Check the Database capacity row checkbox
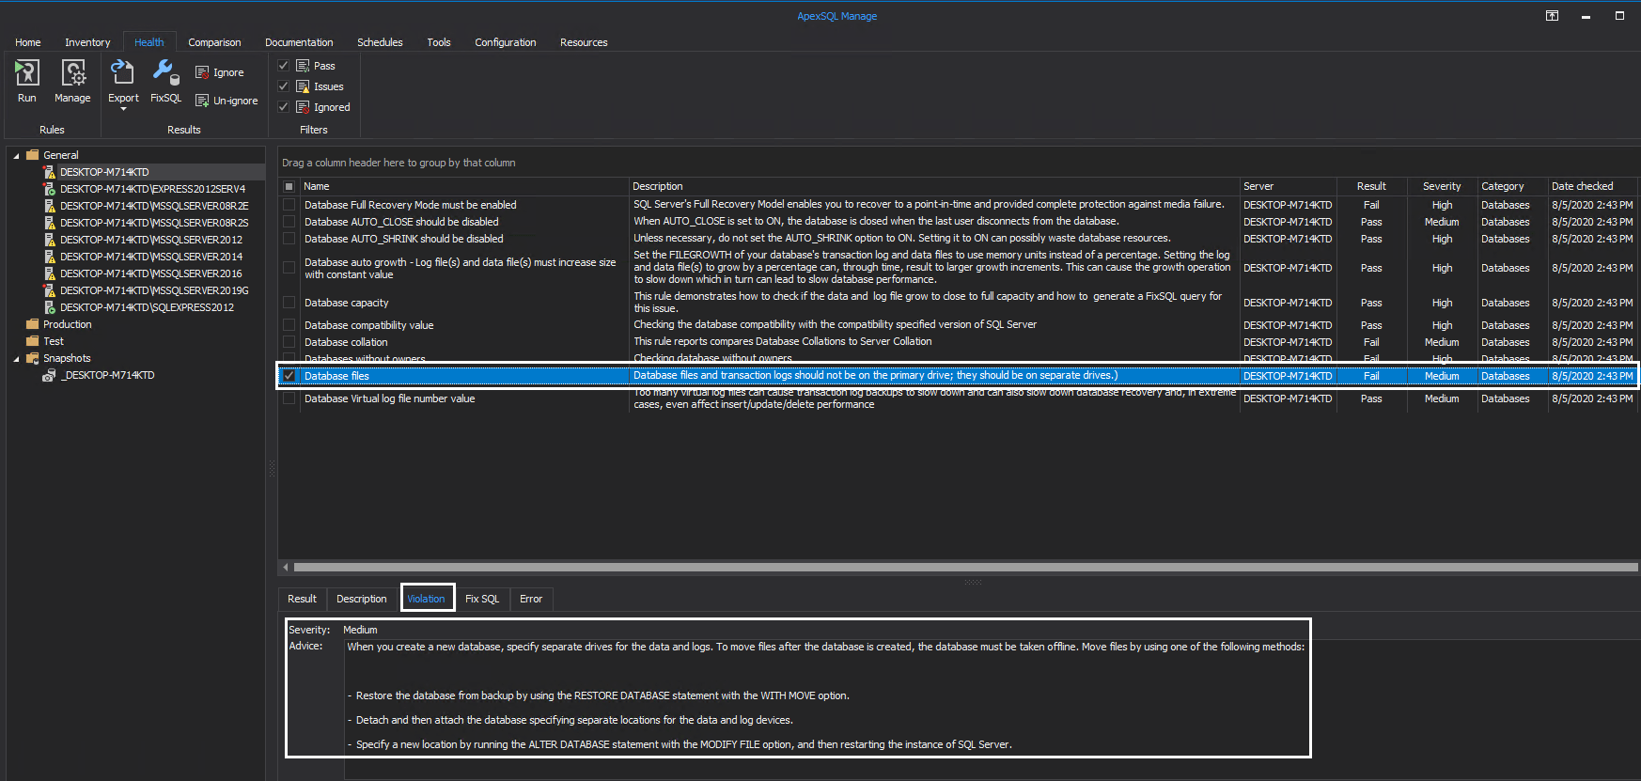Viewport: 1641px width, 781px height. pyautogui.click(x=289, y=303)
